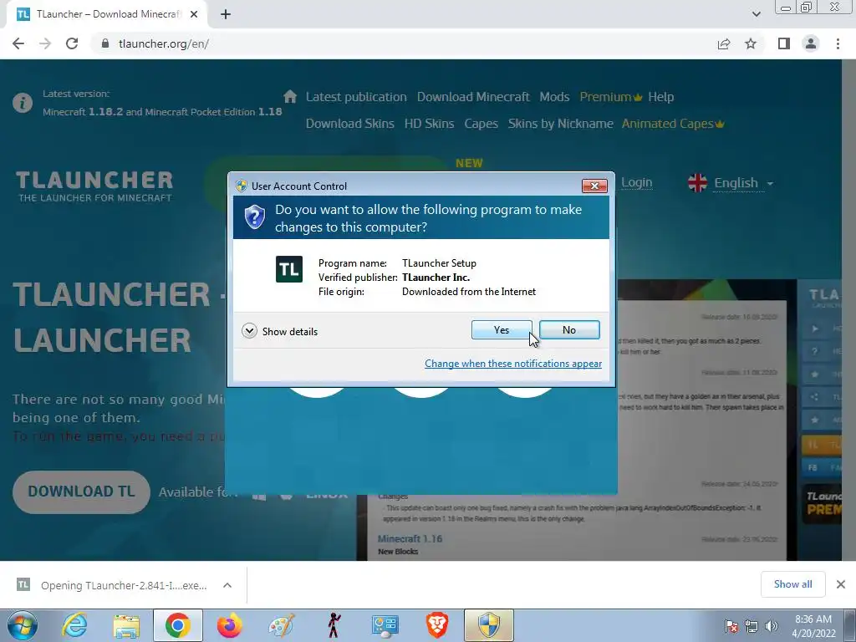
Task: Close the downloads bar
Action: (841, 584)
